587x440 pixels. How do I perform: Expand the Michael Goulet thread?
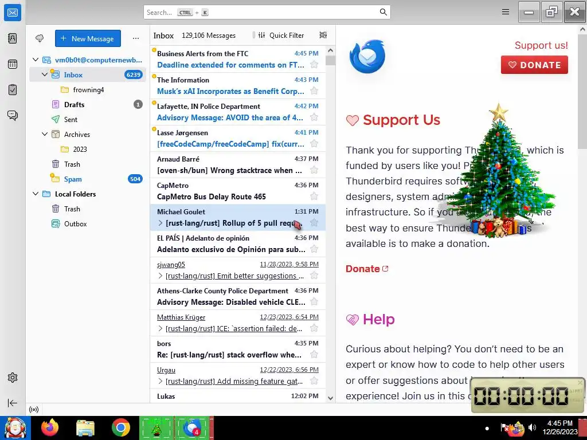pyautogui.click(x=161, y=223)
